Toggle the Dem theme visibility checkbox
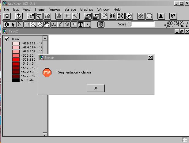The image size is (189, 143). [x=7, y=39]
